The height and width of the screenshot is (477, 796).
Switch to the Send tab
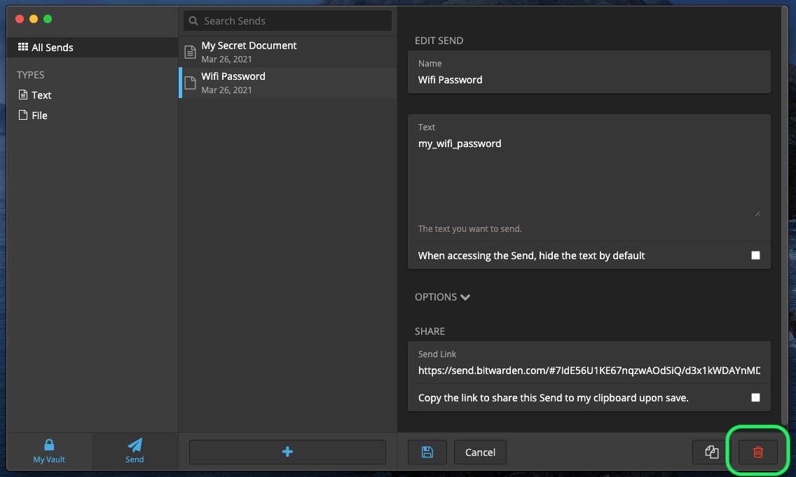(x=135, y=451)
